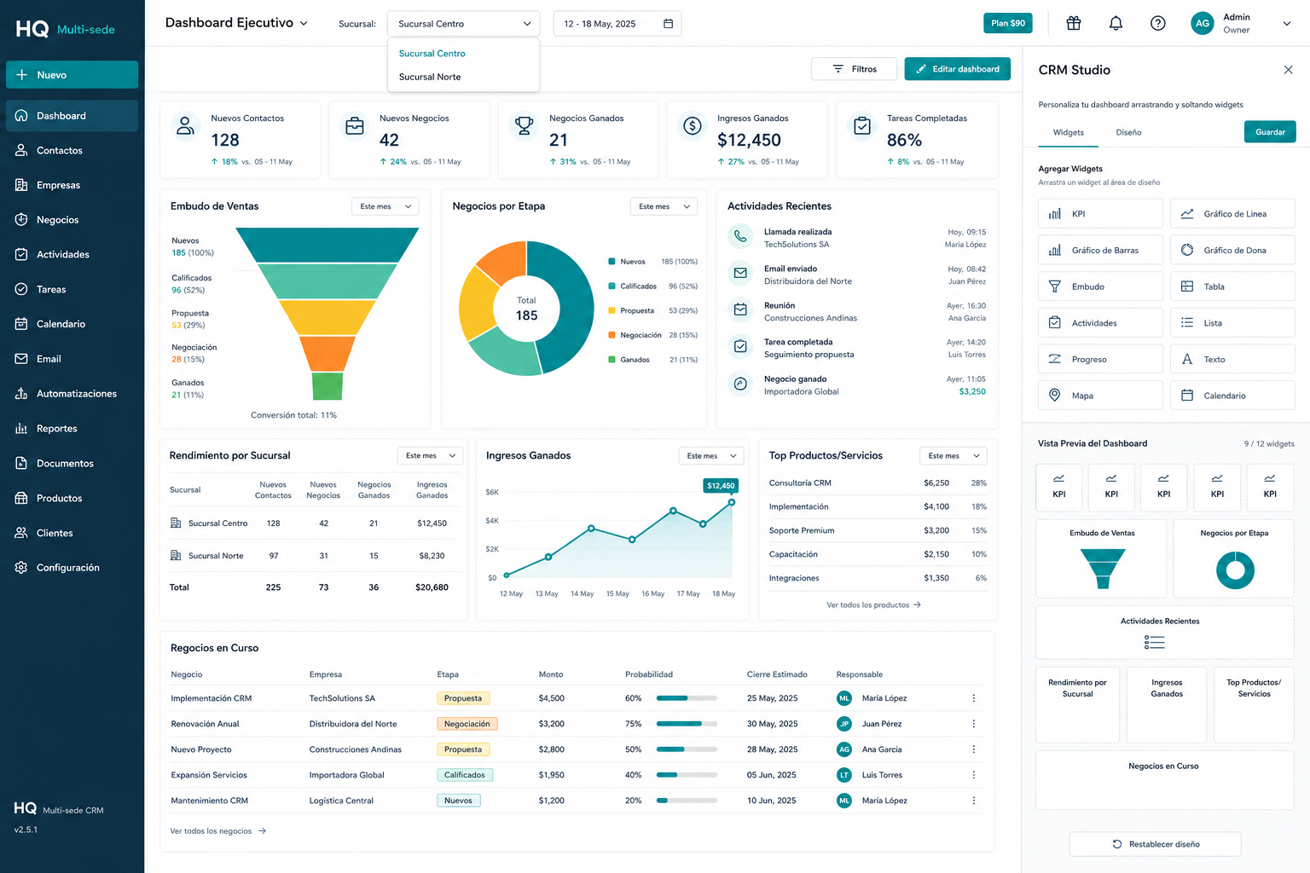Screen dimensions: 1310x873
Task: Open Negocios por Etapa period dropdown
Action: click(x=664, y=206)
